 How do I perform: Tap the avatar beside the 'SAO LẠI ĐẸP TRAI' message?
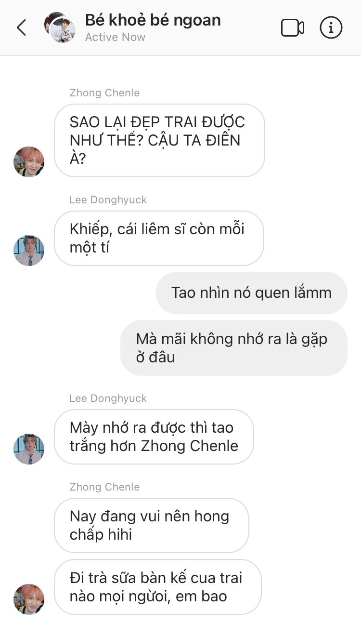(29, 162)
